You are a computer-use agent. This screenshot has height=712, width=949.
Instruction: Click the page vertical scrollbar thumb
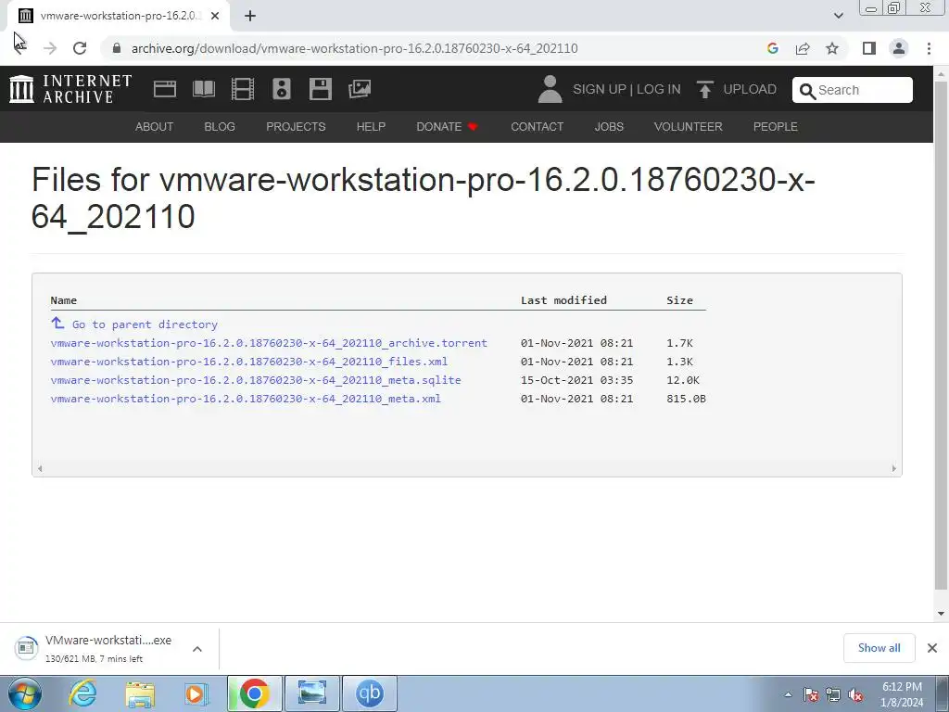(942, 335)
